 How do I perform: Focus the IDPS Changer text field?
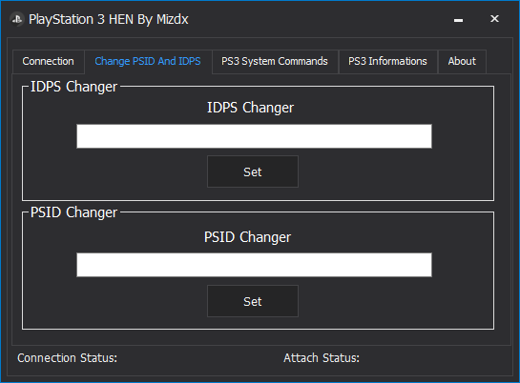click(x=255, y=136)
